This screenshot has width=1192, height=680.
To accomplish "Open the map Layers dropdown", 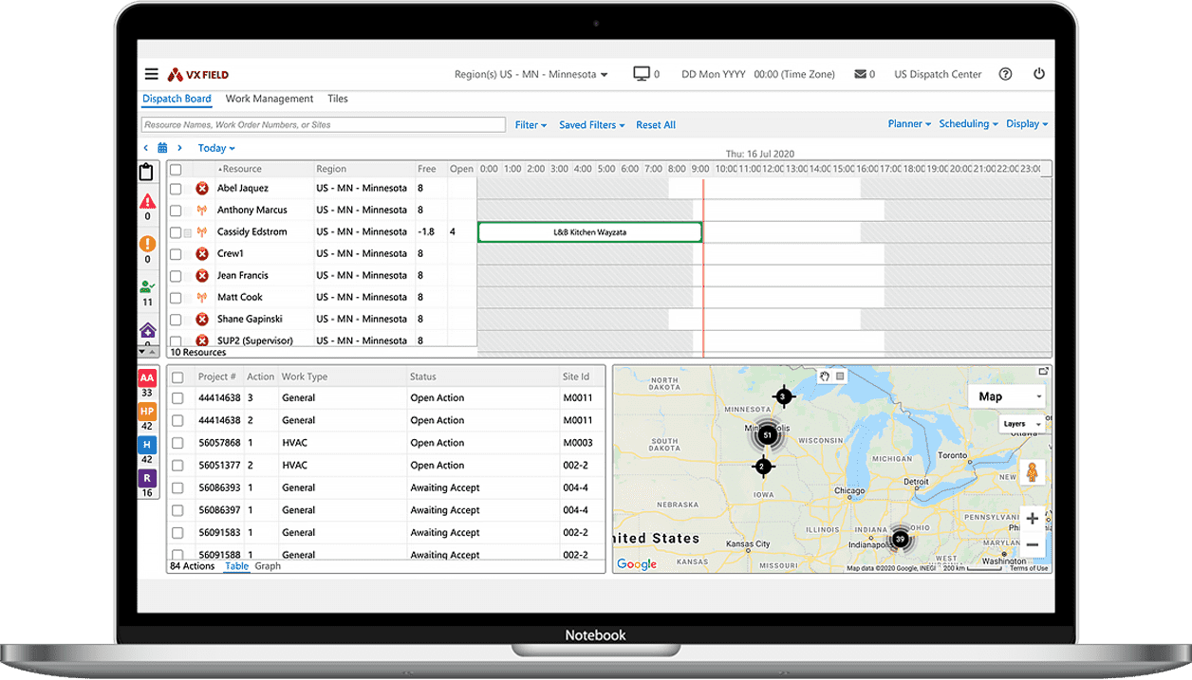I will point(1021,424).
